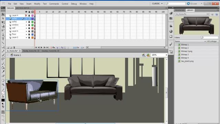Play the timeline animation
The image size is (220, 124).
[42, 48]
